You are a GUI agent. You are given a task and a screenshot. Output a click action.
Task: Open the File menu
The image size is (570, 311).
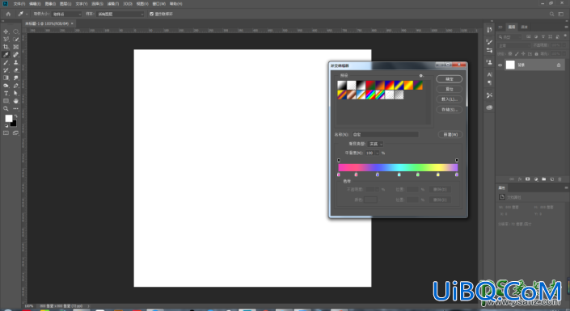click(x=19, y=3)
